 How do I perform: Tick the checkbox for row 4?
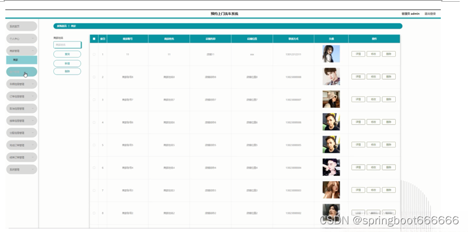point(94,123)
